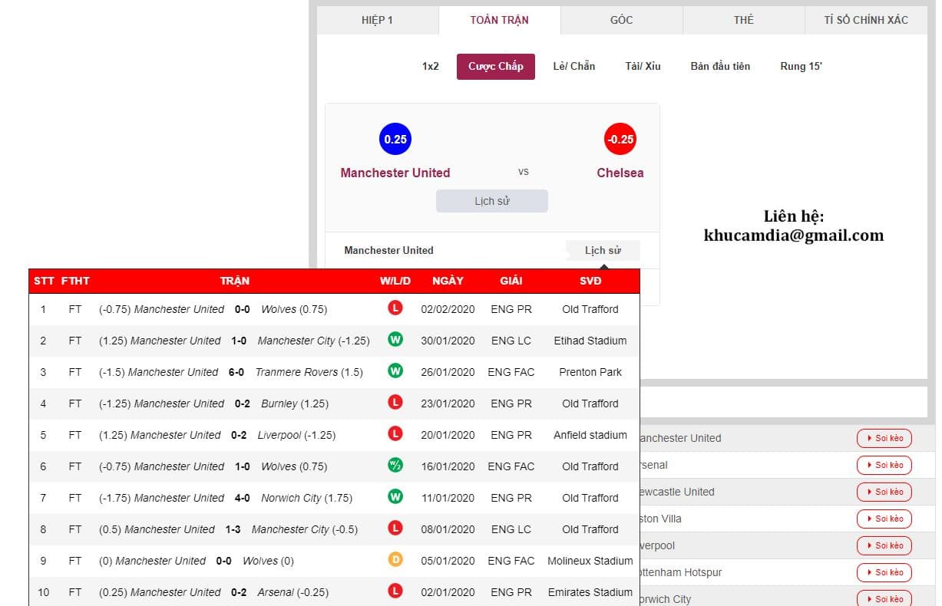Click Soi kèo for the Arsenal row
Screen dimensions: 942x606
click(x=884, y=465)
